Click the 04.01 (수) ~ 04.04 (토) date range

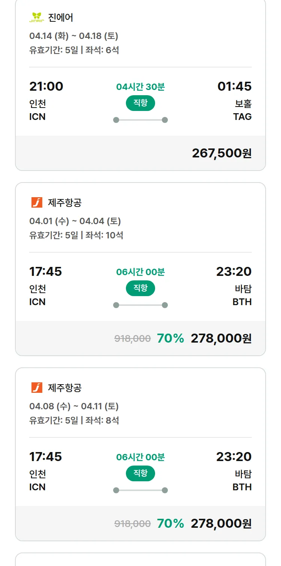pyautogui.click(x=75, y=221)
